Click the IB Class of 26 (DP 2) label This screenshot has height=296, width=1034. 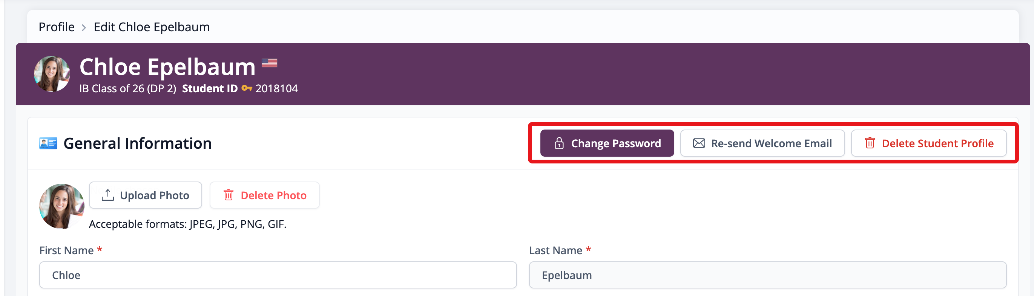tap(127, 88)
